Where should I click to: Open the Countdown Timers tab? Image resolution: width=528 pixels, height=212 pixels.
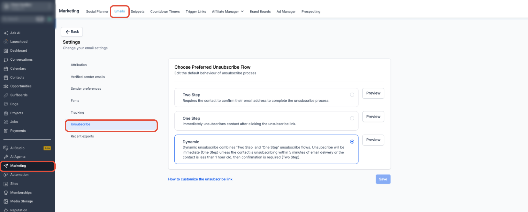[165, 12]
